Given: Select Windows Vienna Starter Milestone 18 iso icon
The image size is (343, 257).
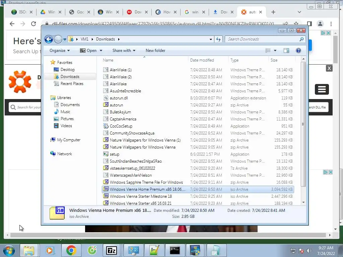Looking at the screenshot, I should pos(106,196).
